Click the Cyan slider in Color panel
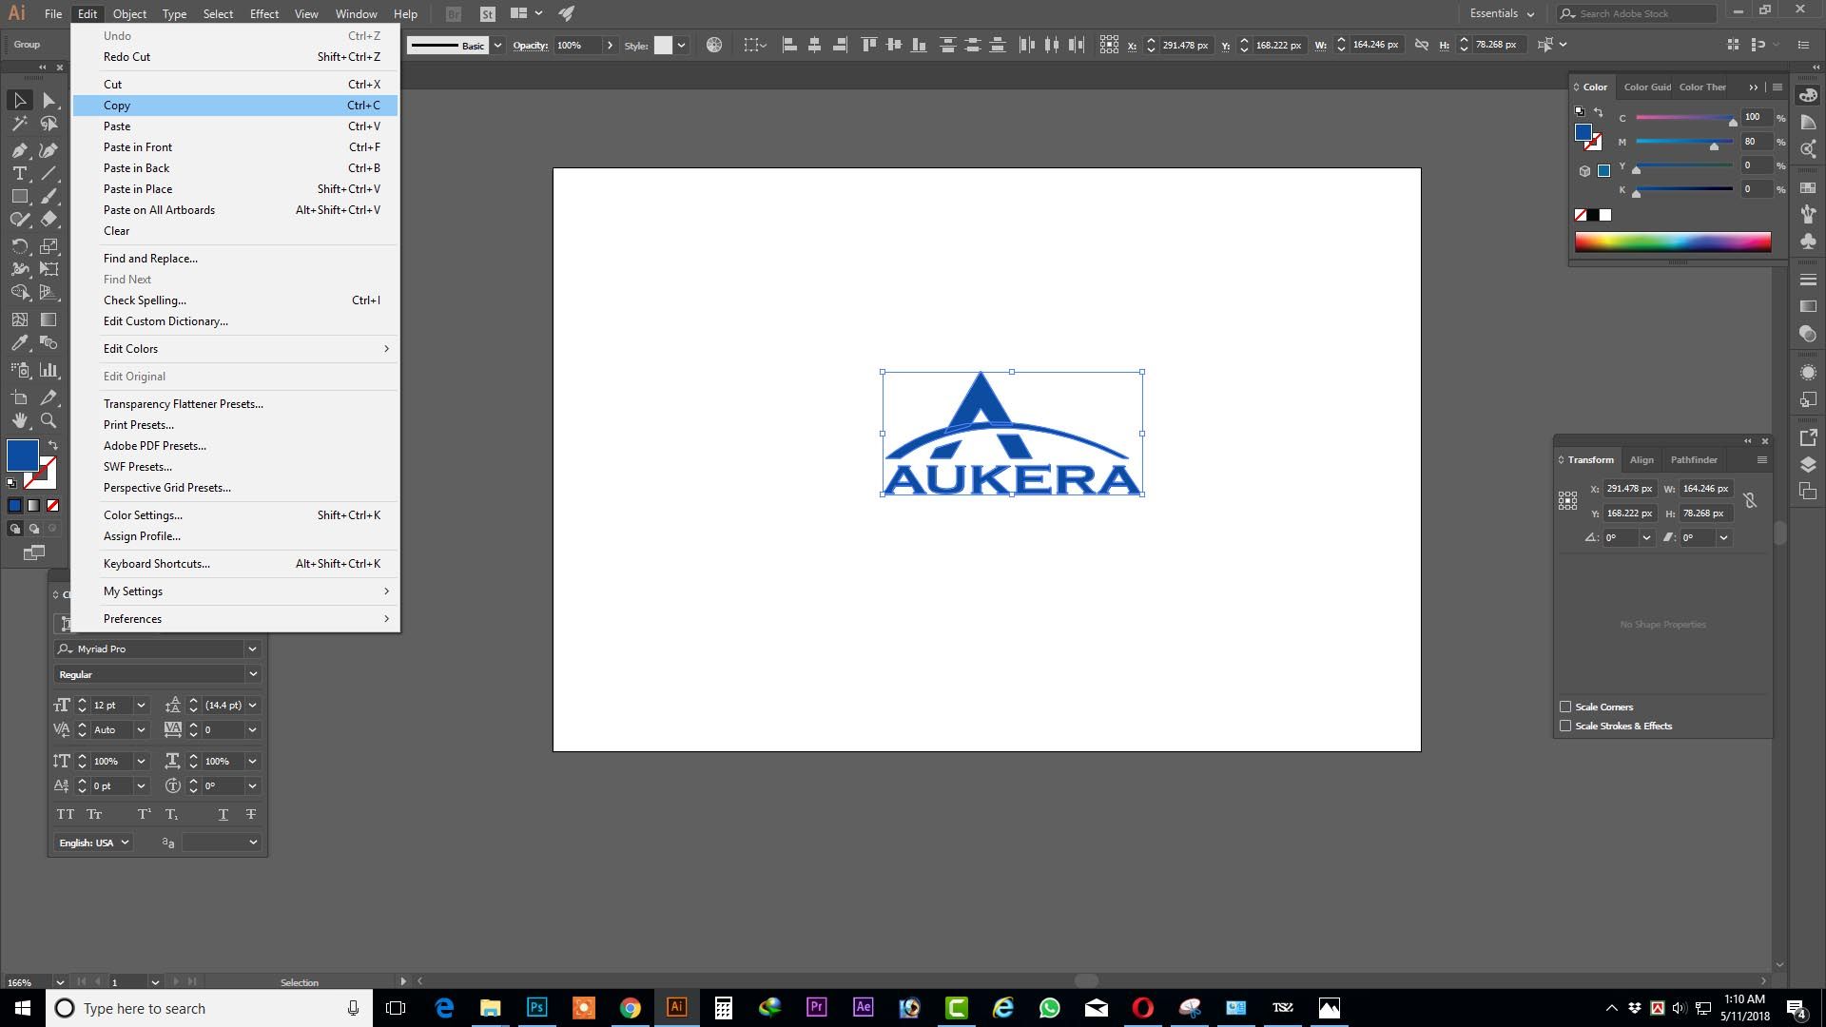The image size is (1826, 1027). tap(1684, 118)
